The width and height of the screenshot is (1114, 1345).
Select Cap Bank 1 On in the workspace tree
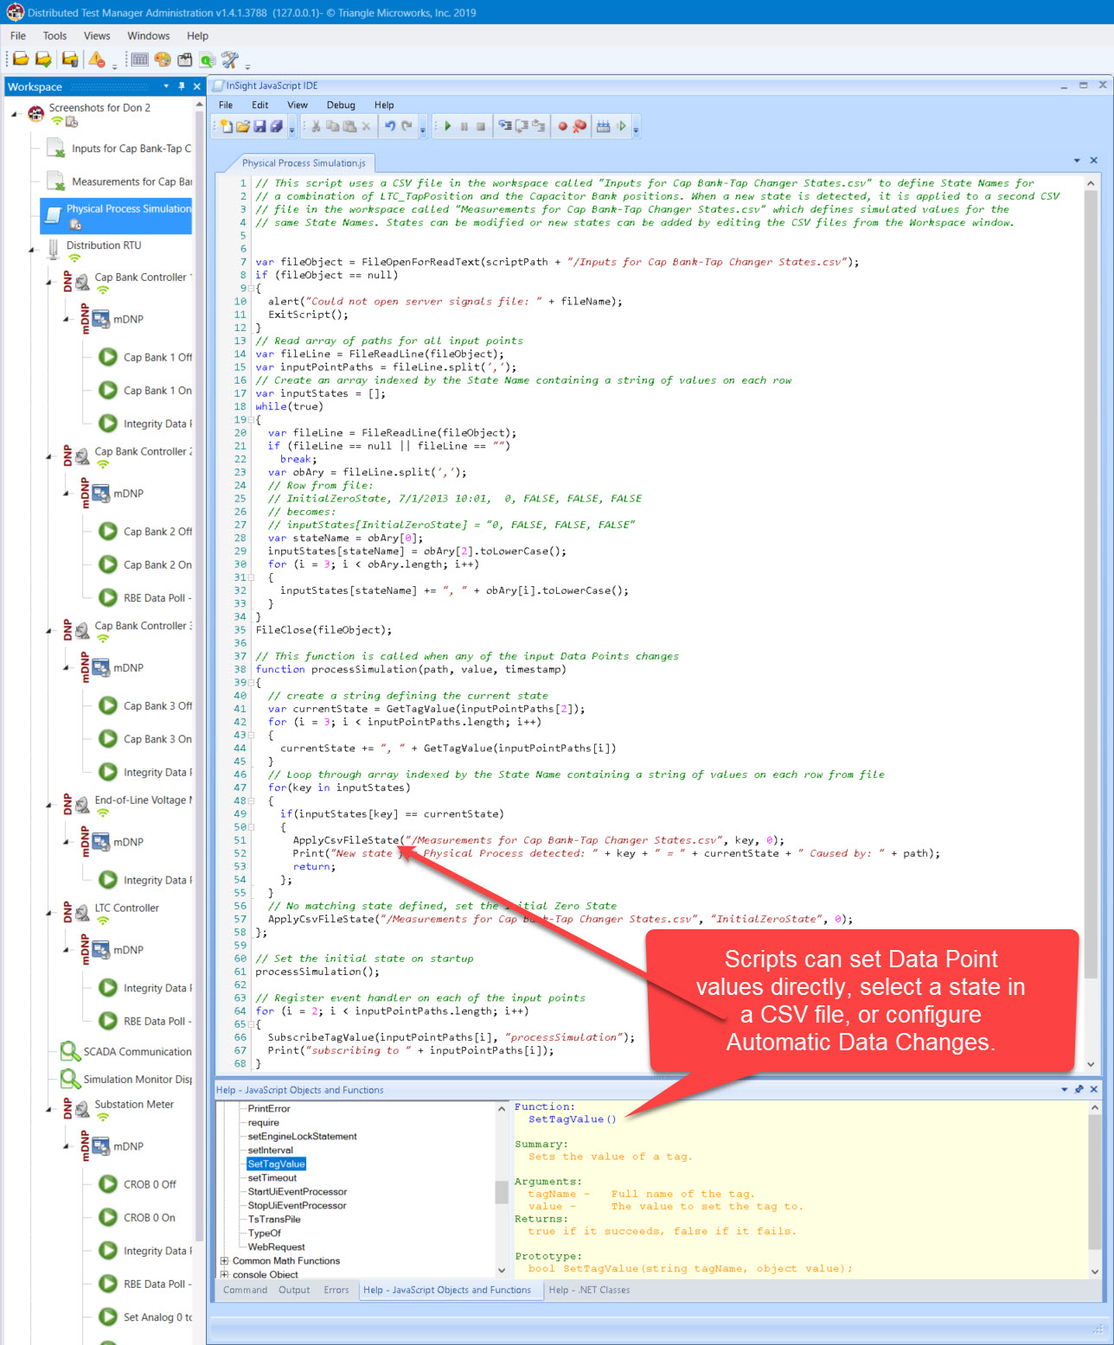pos(157,391)
